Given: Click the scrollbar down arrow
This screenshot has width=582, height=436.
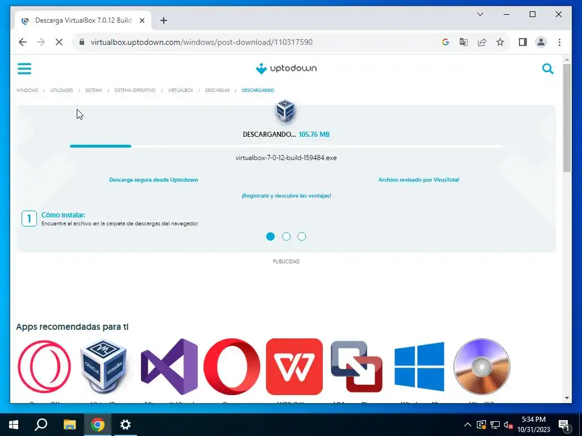Looking at the screenshot, I should point(567,398).
